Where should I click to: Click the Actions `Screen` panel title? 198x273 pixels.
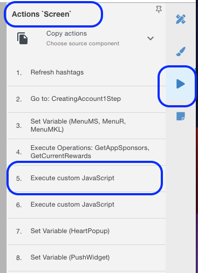[x=42, y=14]
